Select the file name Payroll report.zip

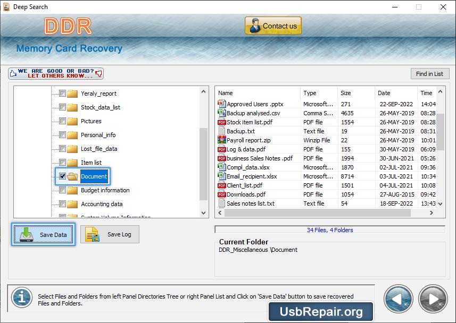click(x=248, y=140)
